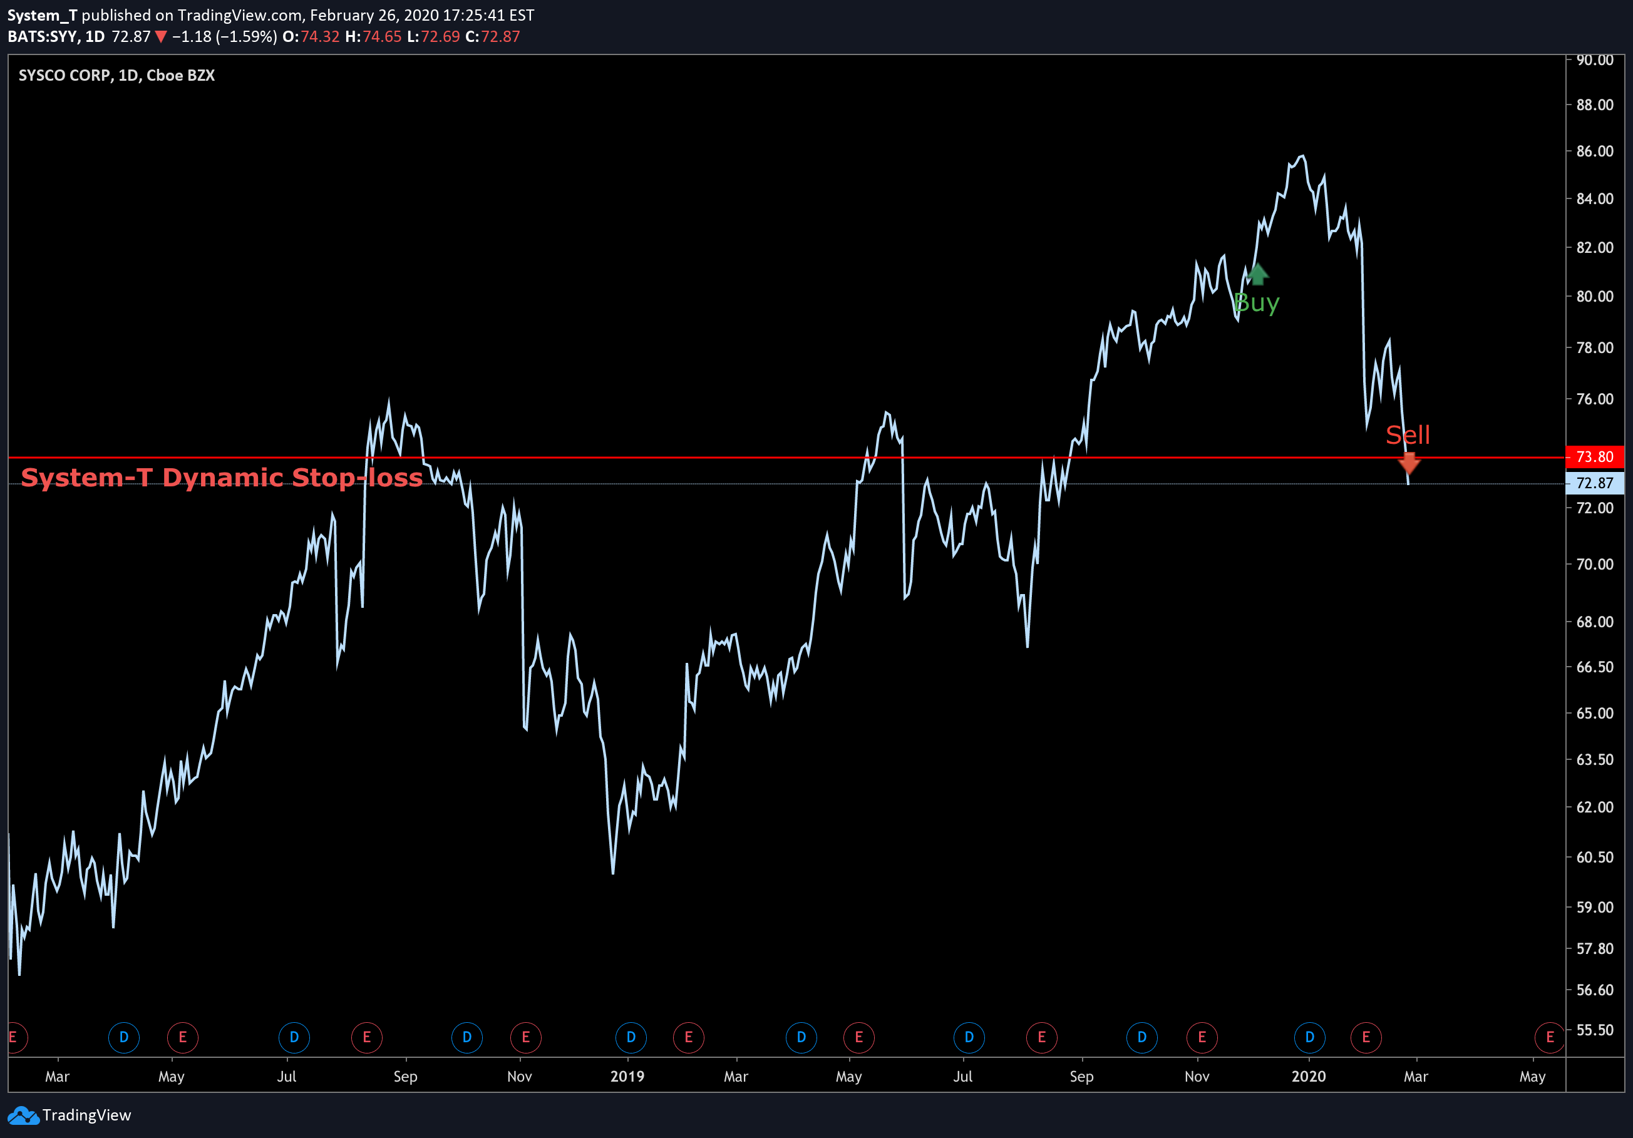The height and width of the screenshot is (1138, 1633).
Task: Click the System_T author name
Action: coord(42,15)
